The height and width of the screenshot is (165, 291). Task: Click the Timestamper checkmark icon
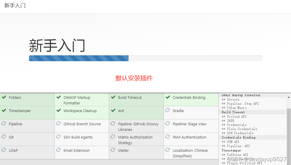point(4,110)
